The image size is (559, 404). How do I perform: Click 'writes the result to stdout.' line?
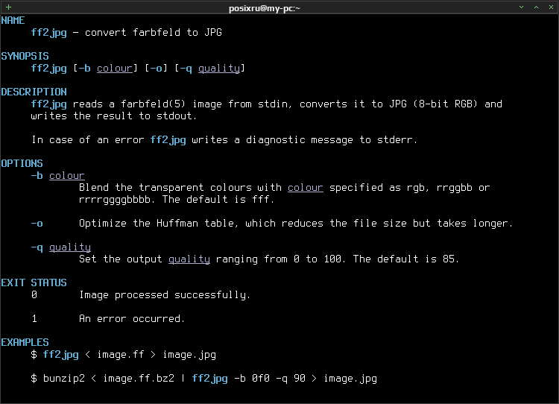coord(114,116)
